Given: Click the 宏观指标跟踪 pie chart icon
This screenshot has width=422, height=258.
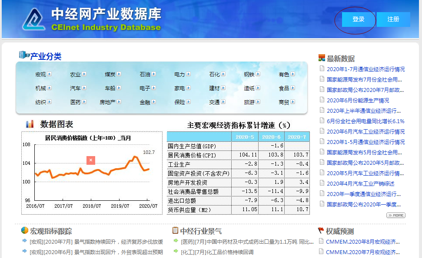Looking at the screenshot, I should tap(25, 230).
